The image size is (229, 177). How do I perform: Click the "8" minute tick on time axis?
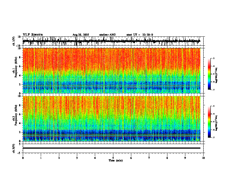pos(167,158)
